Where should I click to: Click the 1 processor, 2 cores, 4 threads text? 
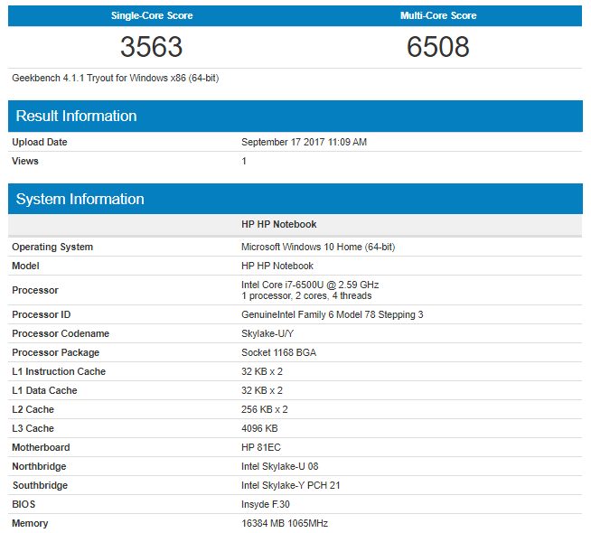click(306, 295)
